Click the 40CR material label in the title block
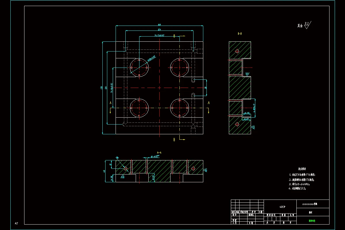This screenshot has height=230, width=345. point(282,207)
